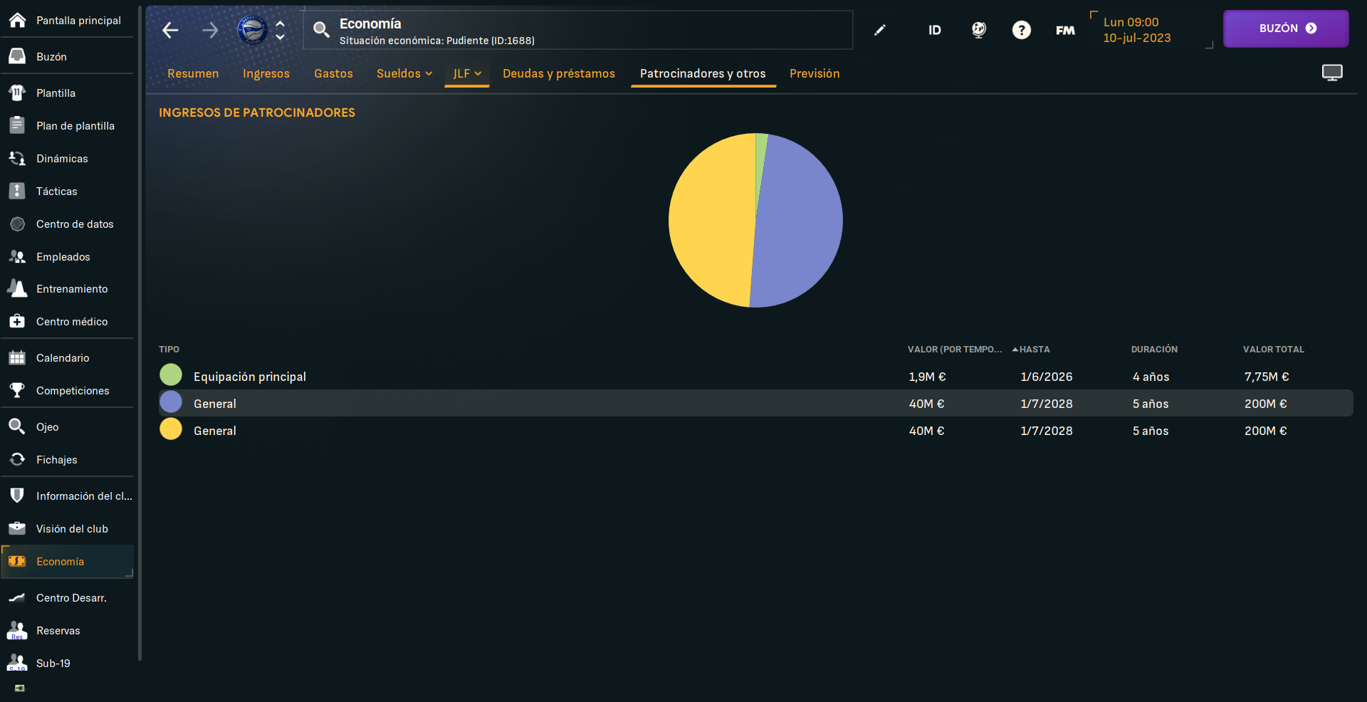The height and width of the screenshot is (702, 1367).
Task: Sort by DURACIÓN column header
Action: coord(1154,349)
